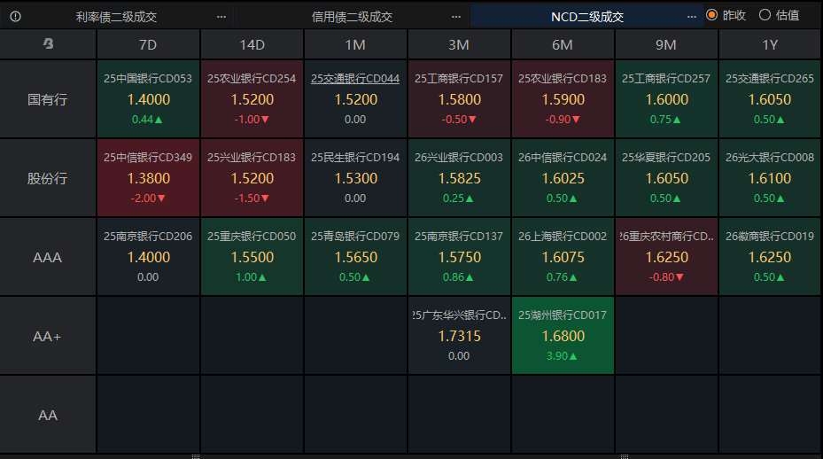Open the more options dots for 利率债二级成交
The image size is (823, 459).
(221, 16)
